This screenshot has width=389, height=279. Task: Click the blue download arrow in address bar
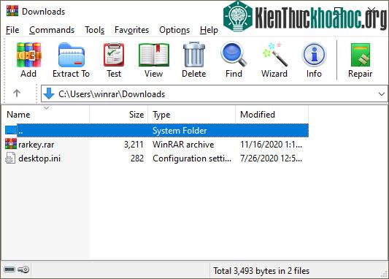pyautogui.click(x=49, y=93)
